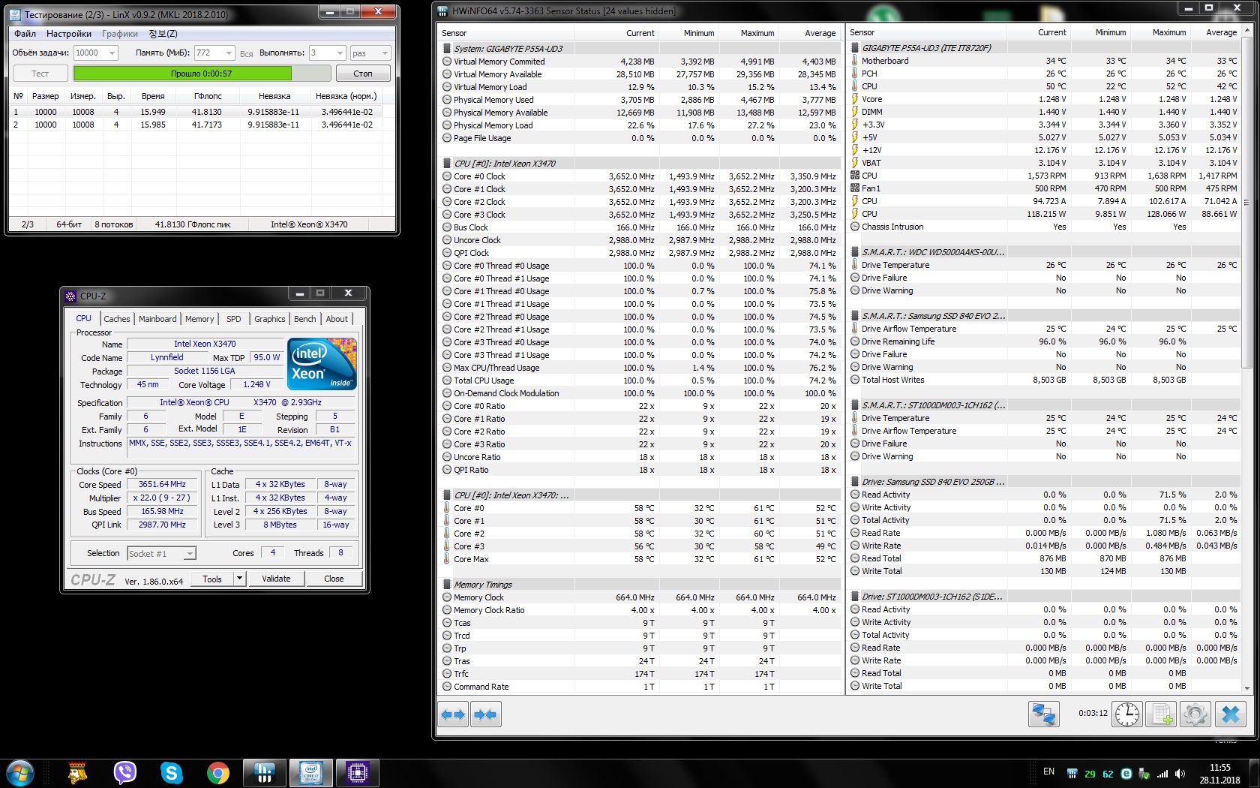Viewport: 1260px width, 788px height.
Task: Click the Motherboard temperature thermometer icon
Action: (x=854, y=61)
